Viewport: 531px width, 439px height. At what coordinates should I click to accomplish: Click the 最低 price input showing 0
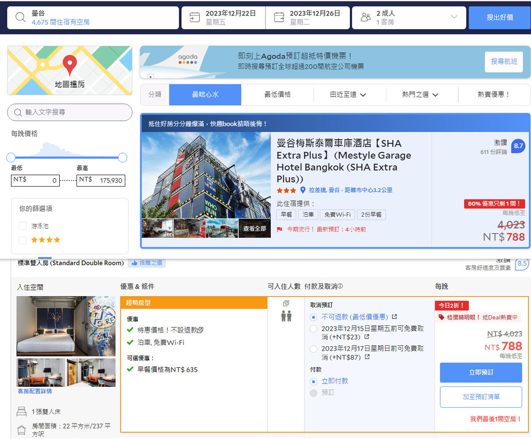(x=35, y=180)
